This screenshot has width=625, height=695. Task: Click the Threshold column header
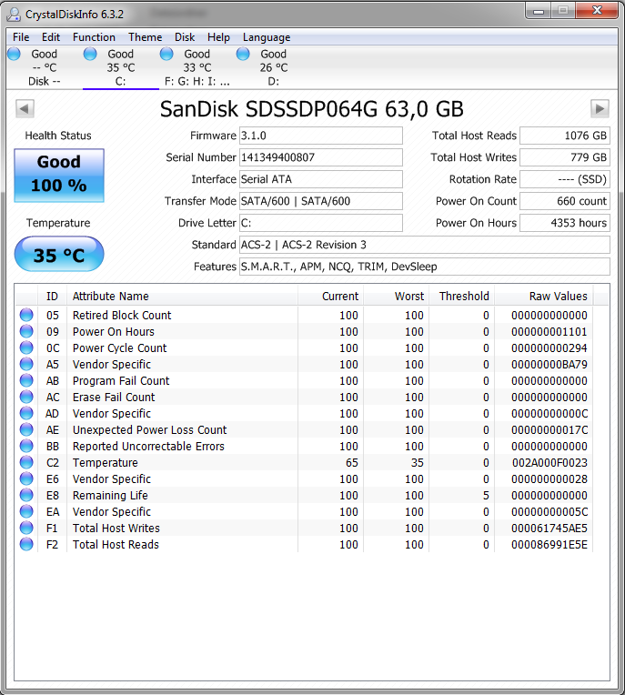click(x=462, y=296)
